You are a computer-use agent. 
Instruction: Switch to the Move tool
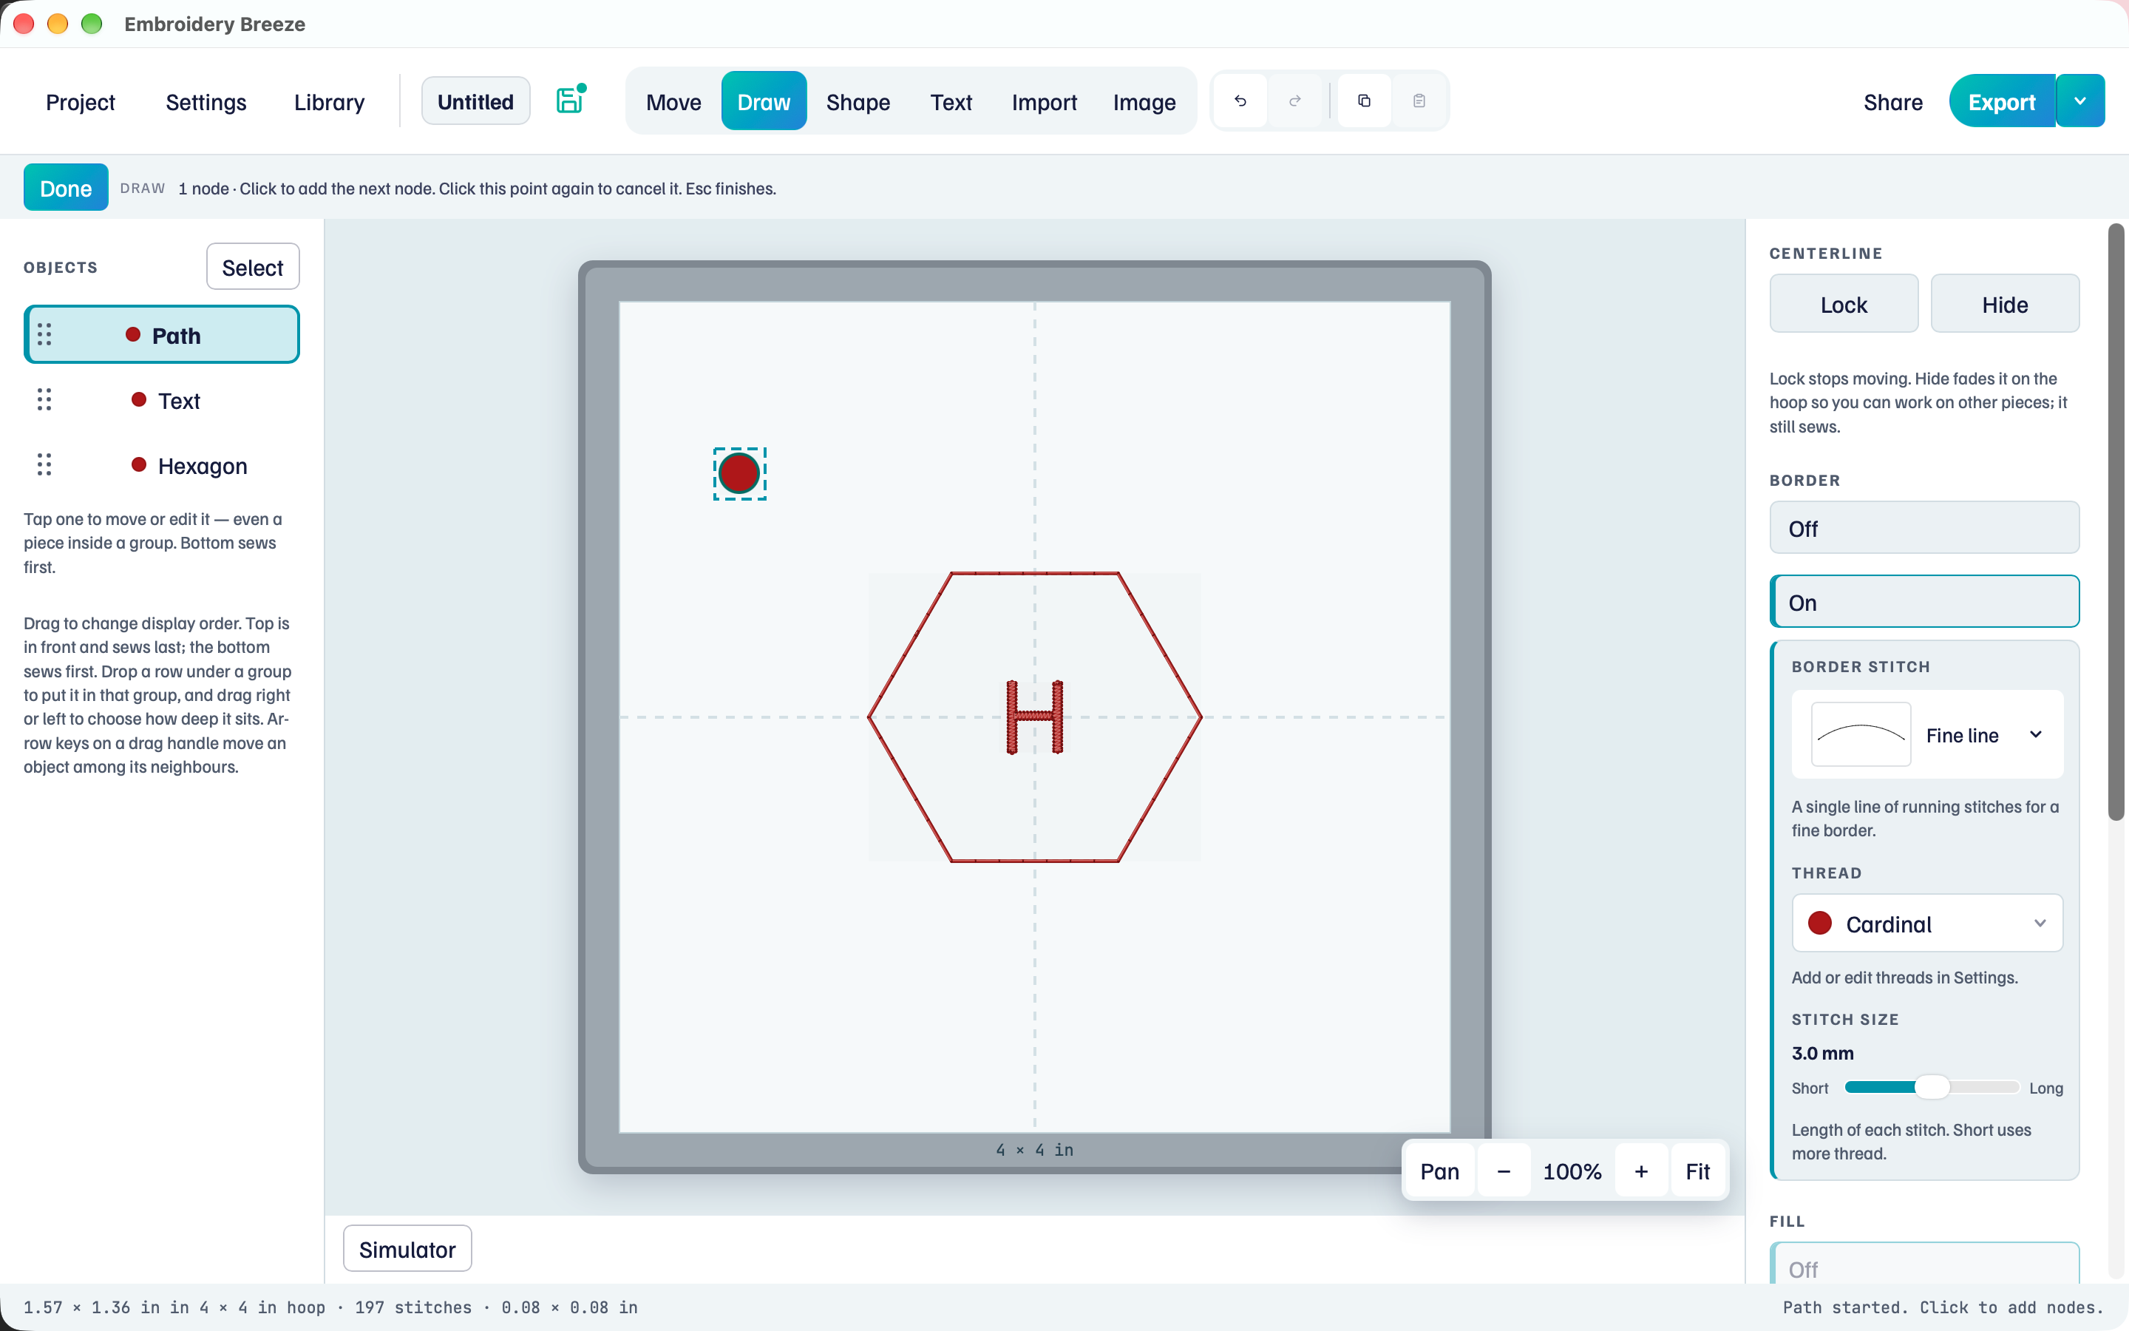coord(673,102)
